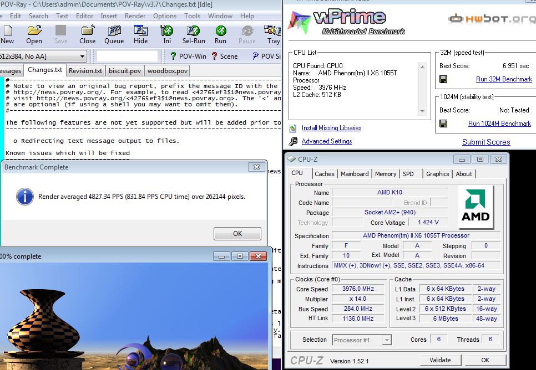536x370 pixels.
Task: Open the Render menu
Action: point(135,16)
